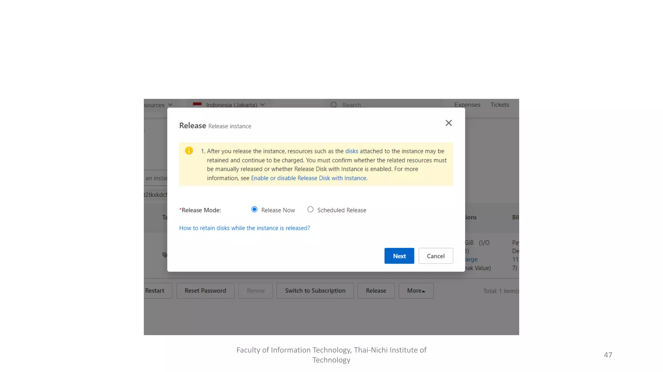Click the Indonesia flag icon
663x372 pixels.
[x=197, y=104]
